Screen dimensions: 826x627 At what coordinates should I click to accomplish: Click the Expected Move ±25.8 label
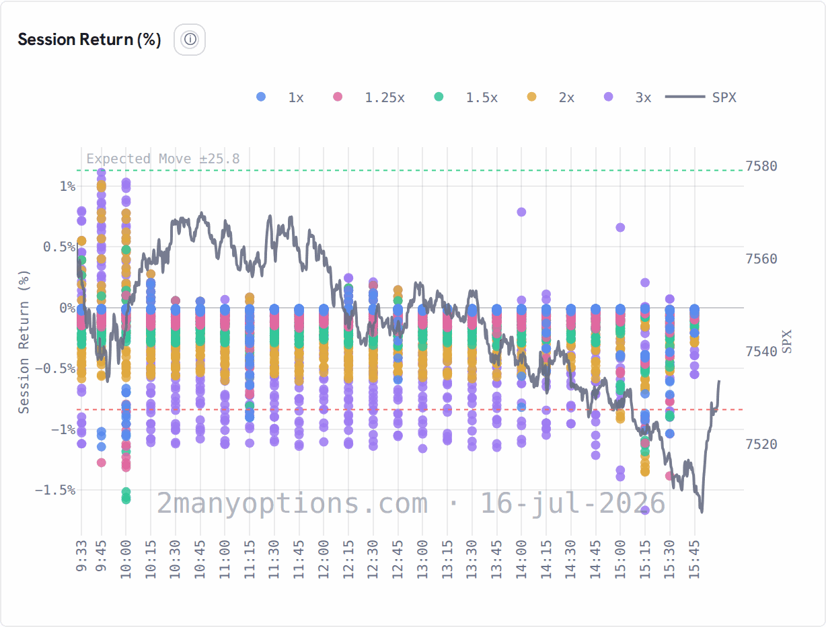point(163,159)
